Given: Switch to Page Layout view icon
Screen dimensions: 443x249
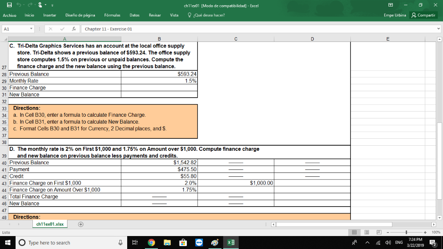Looking at the screenshot, I should [367, 233].
